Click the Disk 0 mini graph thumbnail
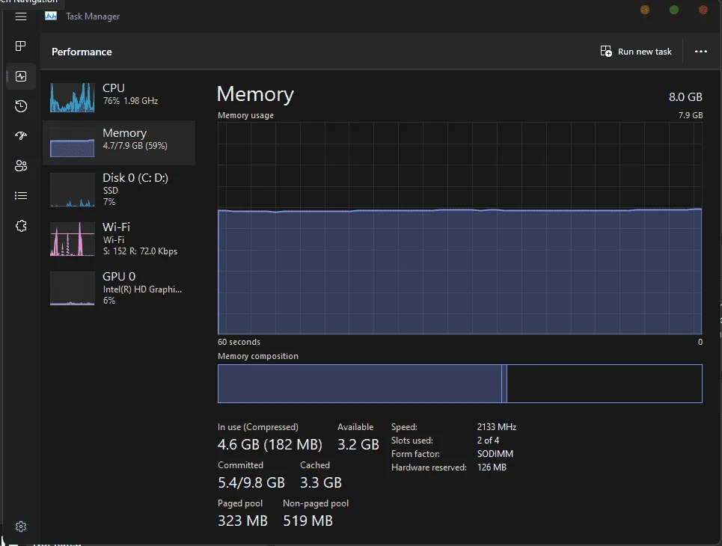This screenshot has width=722, height=546. click(x=73, y=190)
